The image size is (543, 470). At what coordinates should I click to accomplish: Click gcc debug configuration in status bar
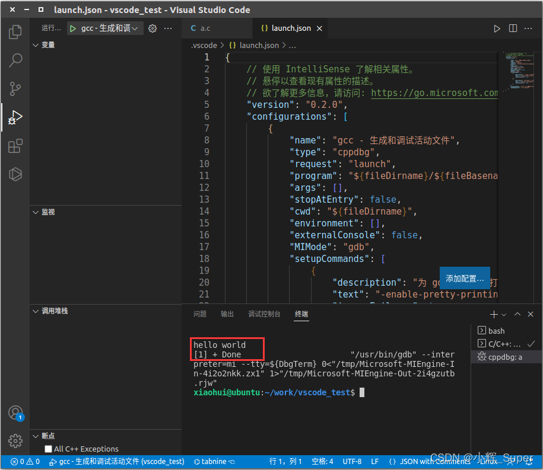point(117,462)
